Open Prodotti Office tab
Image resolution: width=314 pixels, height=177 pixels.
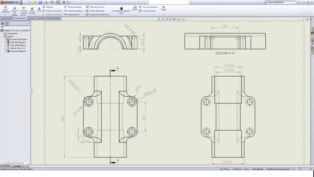tap(54, 18)
